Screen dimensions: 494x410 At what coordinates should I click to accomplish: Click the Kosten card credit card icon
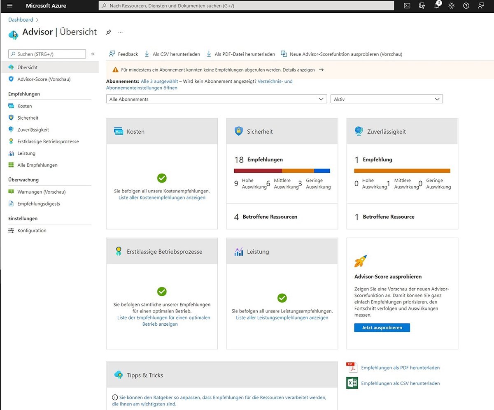[x=119, y=131]
